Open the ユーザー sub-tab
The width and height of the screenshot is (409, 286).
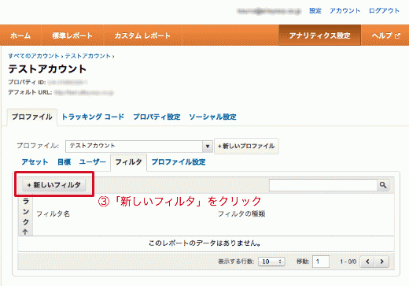click(x=93, y=162)
